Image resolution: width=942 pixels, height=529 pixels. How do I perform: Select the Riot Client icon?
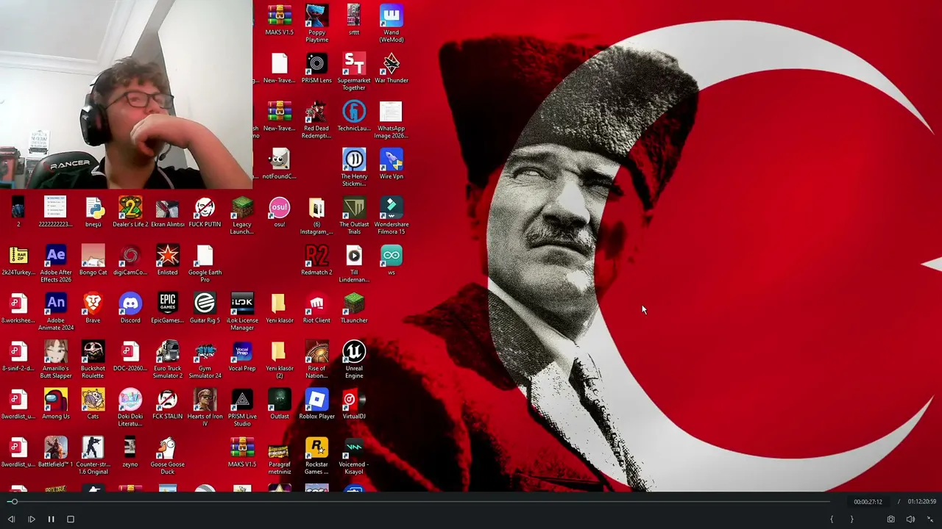pos(316,308)
